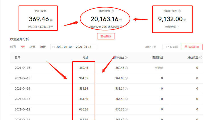Show info icon beside 964.05 创作收益
The height and width of the screenshot is (120, 205).
coord(126,78)
